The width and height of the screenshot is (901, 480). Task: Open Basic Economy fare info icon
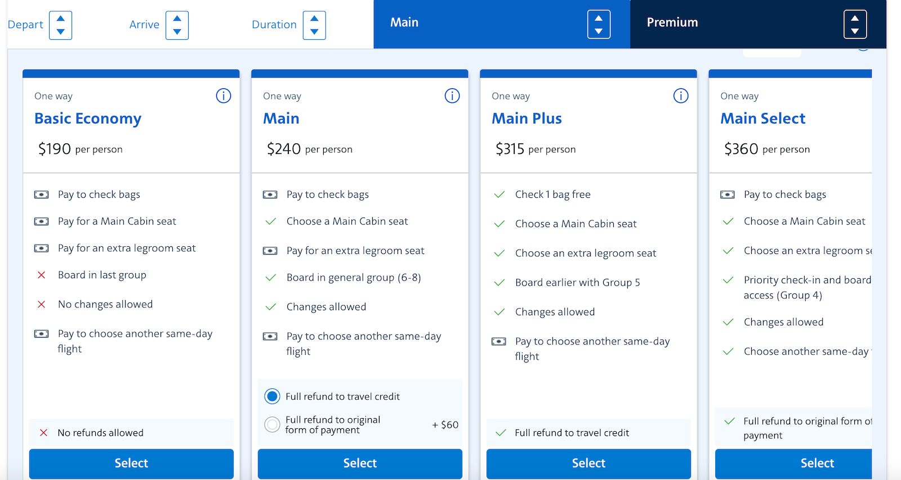[224, 96]
